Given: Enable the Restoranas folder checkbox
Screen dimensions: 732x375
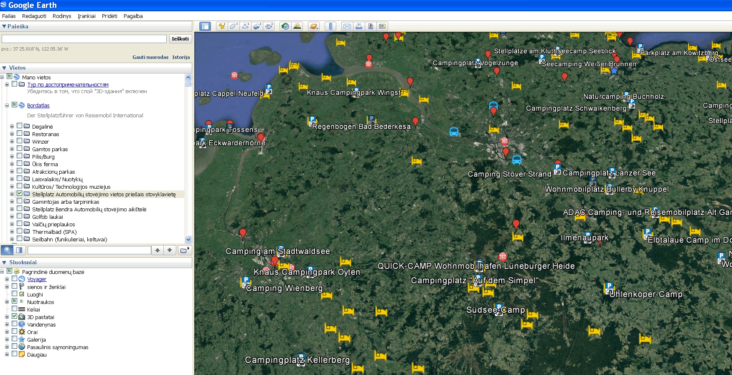Looking at the screenshot, I should 19,133.
